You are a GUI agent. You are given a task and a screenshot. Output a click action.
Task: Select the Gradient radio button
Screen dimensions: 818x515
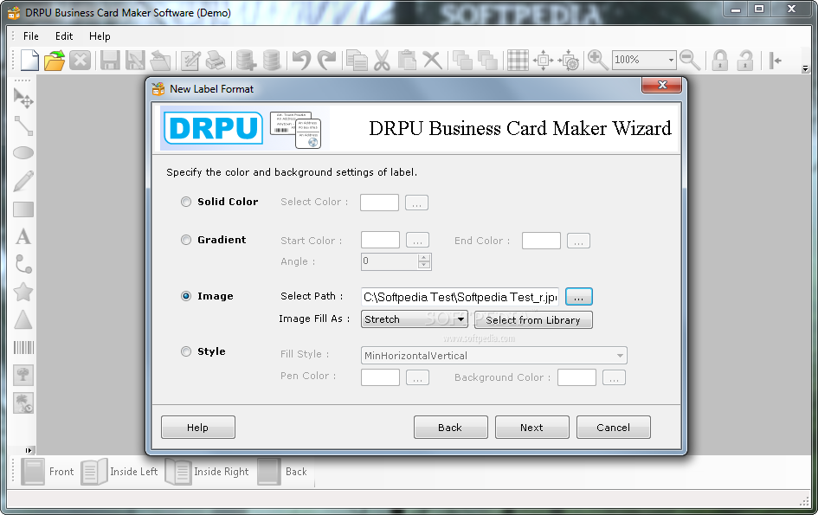click(x=186, y=240)
